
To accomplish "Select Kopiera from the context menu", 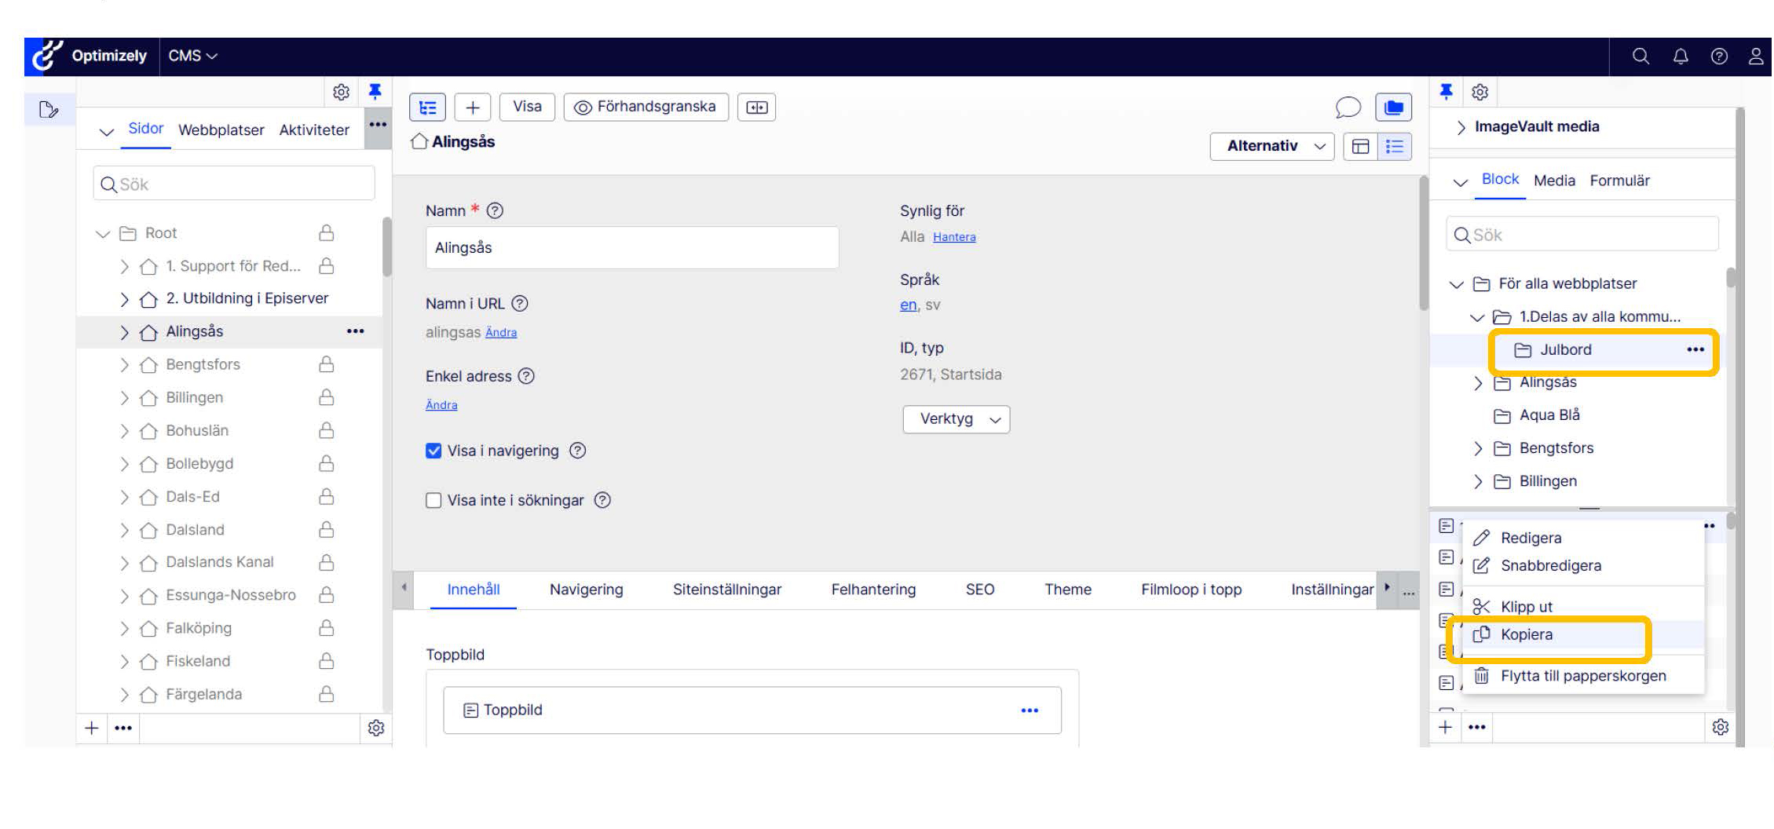I will [x=1526, y=635].
